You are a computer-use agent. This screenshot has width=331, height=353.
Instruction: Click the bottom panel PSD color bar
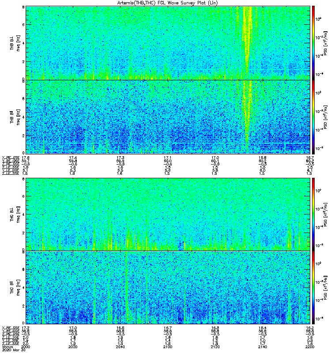pos(313,288)
